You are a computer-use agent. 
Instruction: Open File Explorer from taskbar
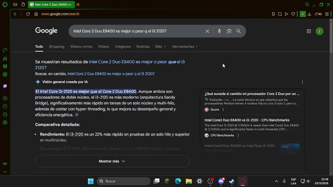pyautogui.click(x=189, y=181)
